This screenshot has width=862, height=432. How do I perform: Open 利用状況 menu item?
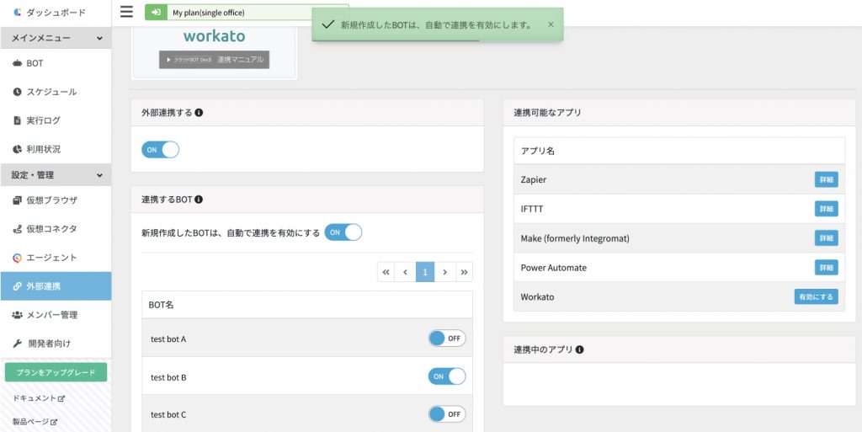pos(56,149)
